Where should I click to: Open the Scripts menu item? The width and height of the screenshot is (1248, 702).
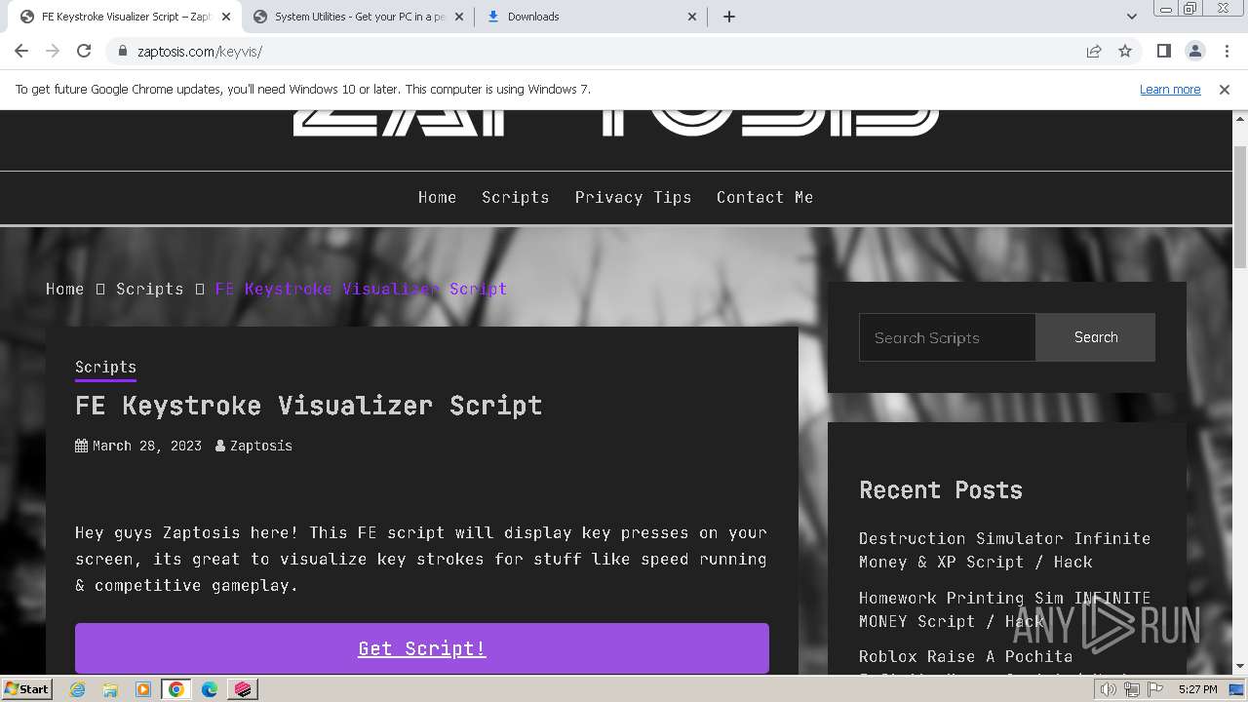pos(515,197)
